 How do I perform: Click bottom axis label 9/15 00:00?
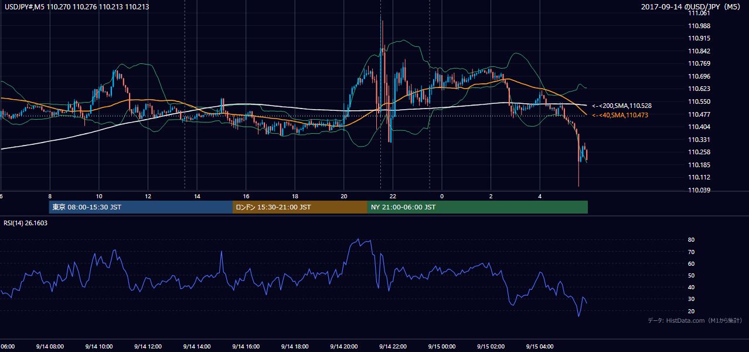[x=442, y=346]
